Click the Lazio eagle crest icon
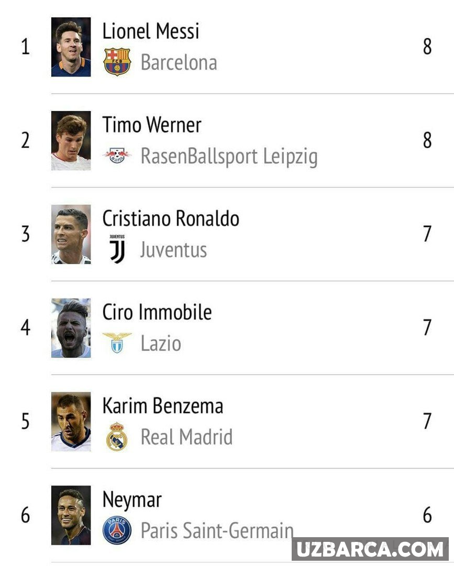Screen dimensions: 454x566 [117, 343]
